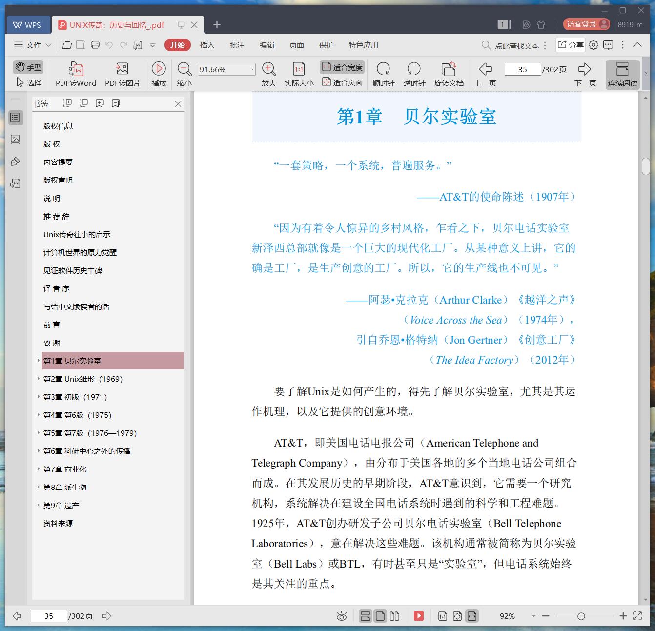
Task: Click the redo arrow icon
Action: point(123,45)
